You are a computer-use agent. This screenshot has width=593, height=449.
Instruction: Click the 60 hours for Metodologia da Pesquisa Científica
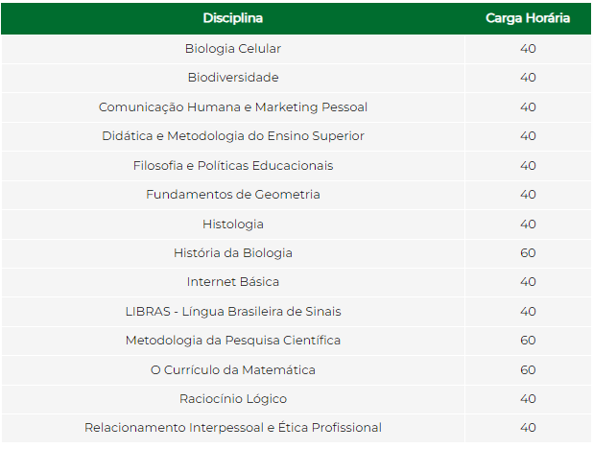(x=528, y=341)
